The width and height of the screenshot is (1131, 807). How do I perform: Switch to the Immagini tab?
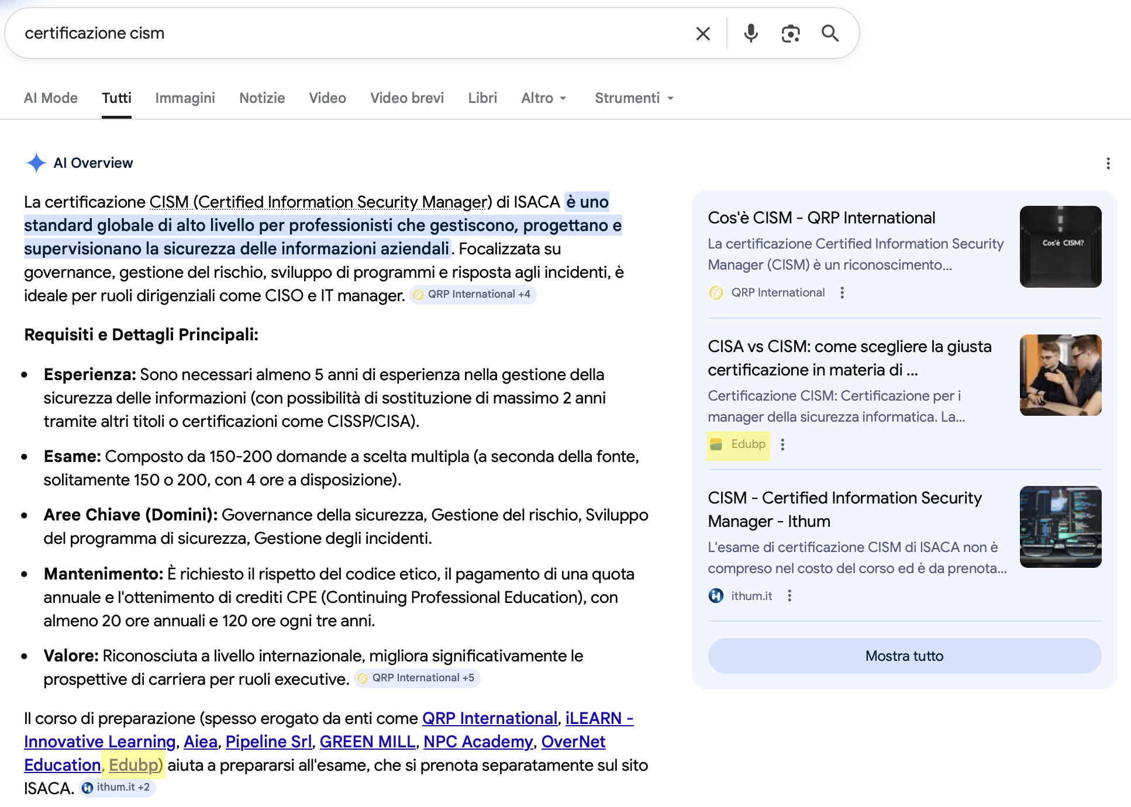coord(185,98)
